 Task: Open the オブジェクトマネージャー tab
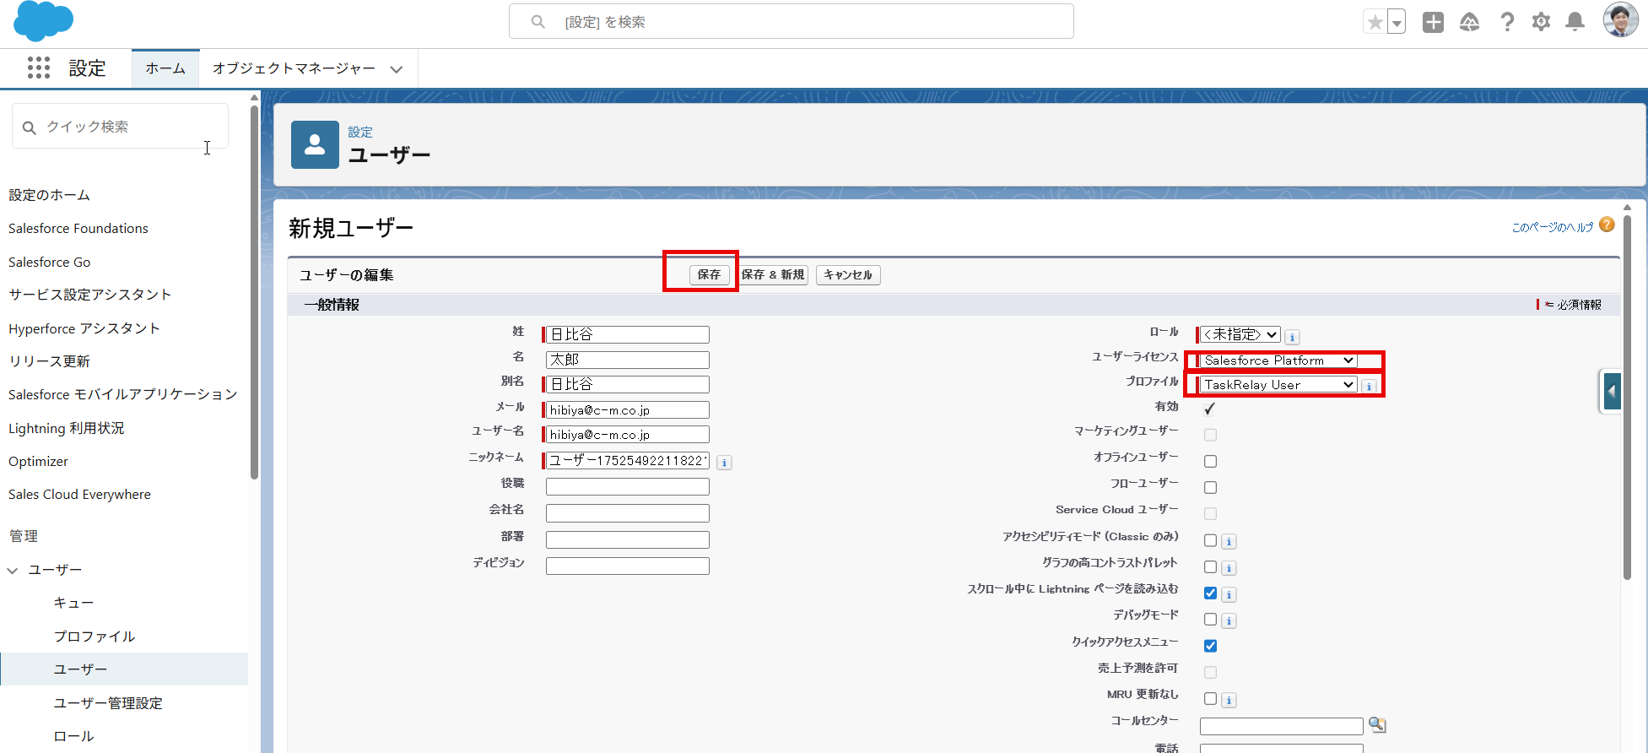tap(294, 68)
